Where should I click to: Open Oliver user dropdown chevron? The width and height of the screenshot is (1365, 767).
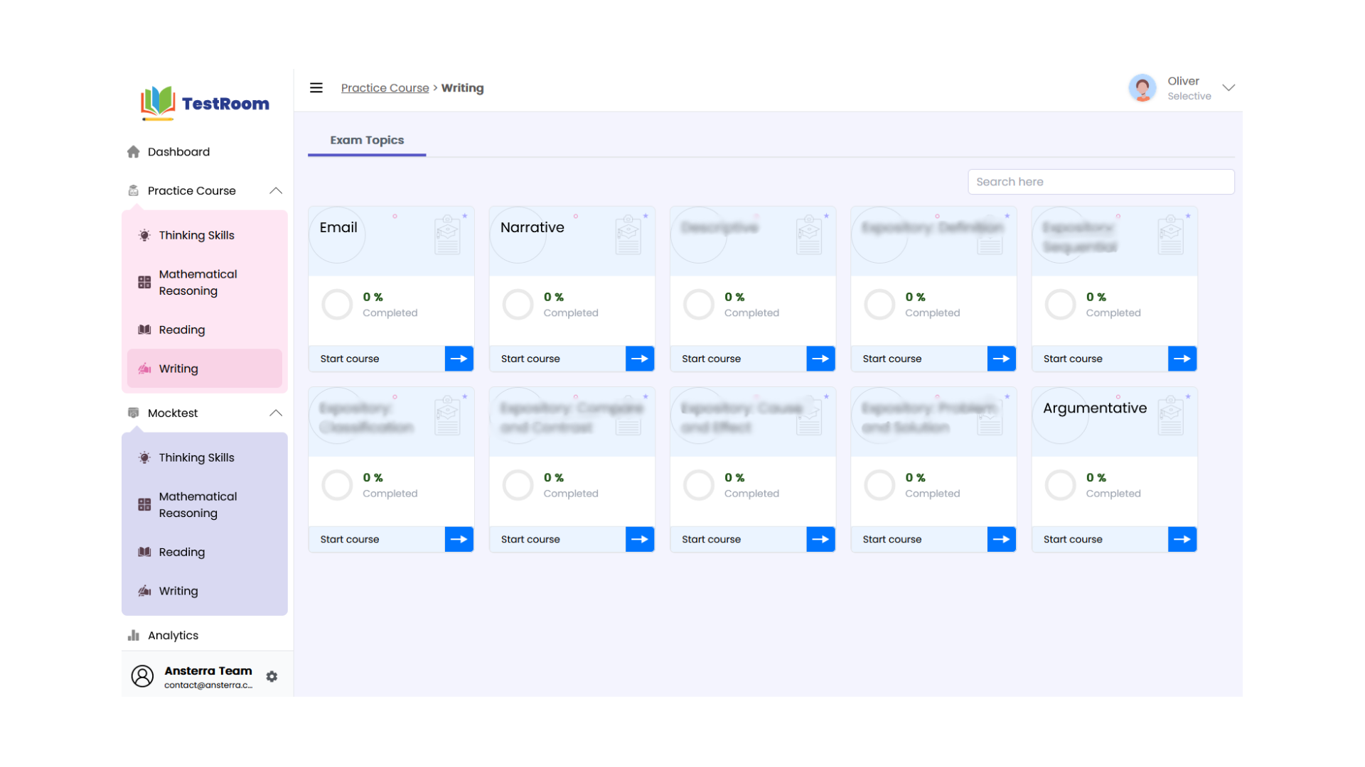(x=1228, y=88)
